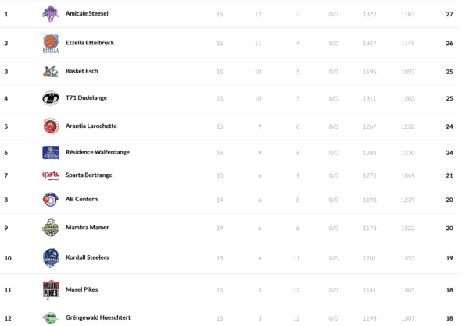Image resolution: width=469 pixels, height=326 pixels.
Task: Click Musel Pikes' rank number 11
Action: pyautogui.click(x=8, y=290)
